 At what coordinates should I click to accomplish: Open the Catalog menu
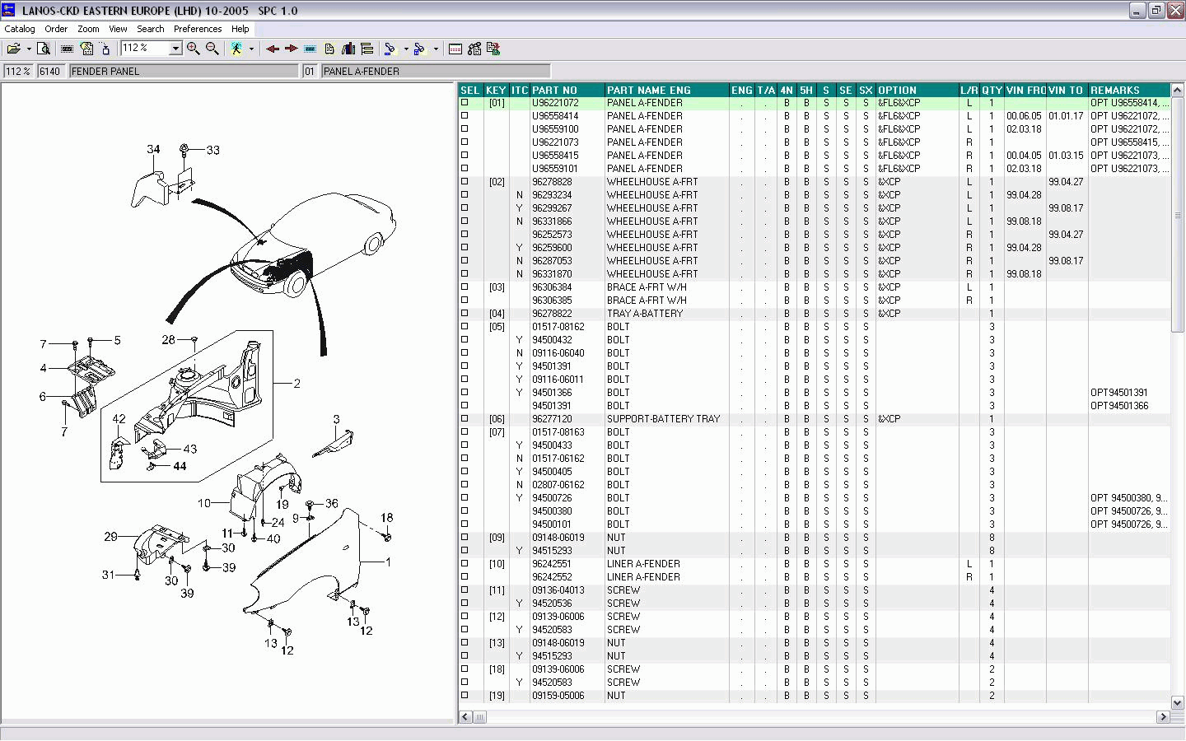(x=18, y=28)
